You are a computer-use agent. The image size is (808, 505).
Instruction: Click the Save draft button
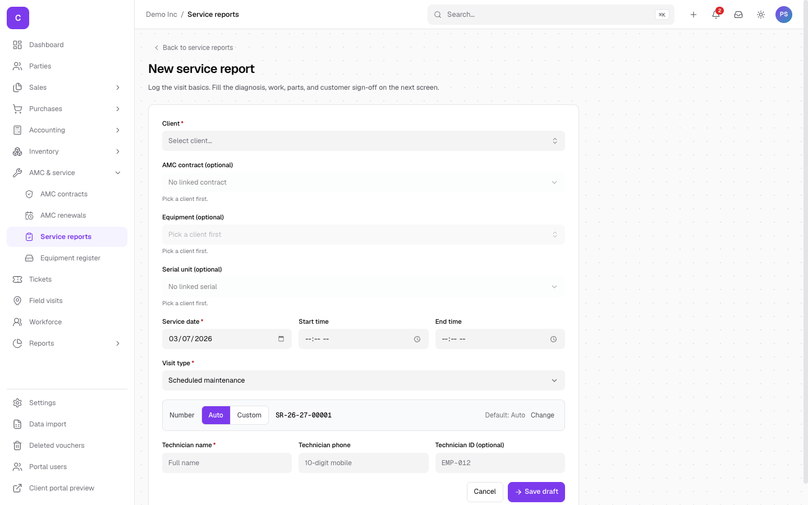[536, 492]
